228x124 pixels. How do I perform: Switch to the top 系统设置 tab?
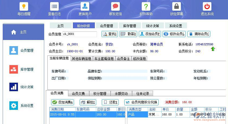176,26
